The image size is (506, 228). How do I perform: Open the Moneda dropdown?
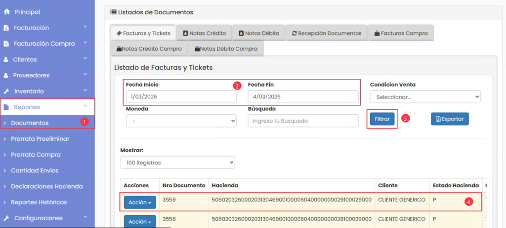click(x=181, y=121)
